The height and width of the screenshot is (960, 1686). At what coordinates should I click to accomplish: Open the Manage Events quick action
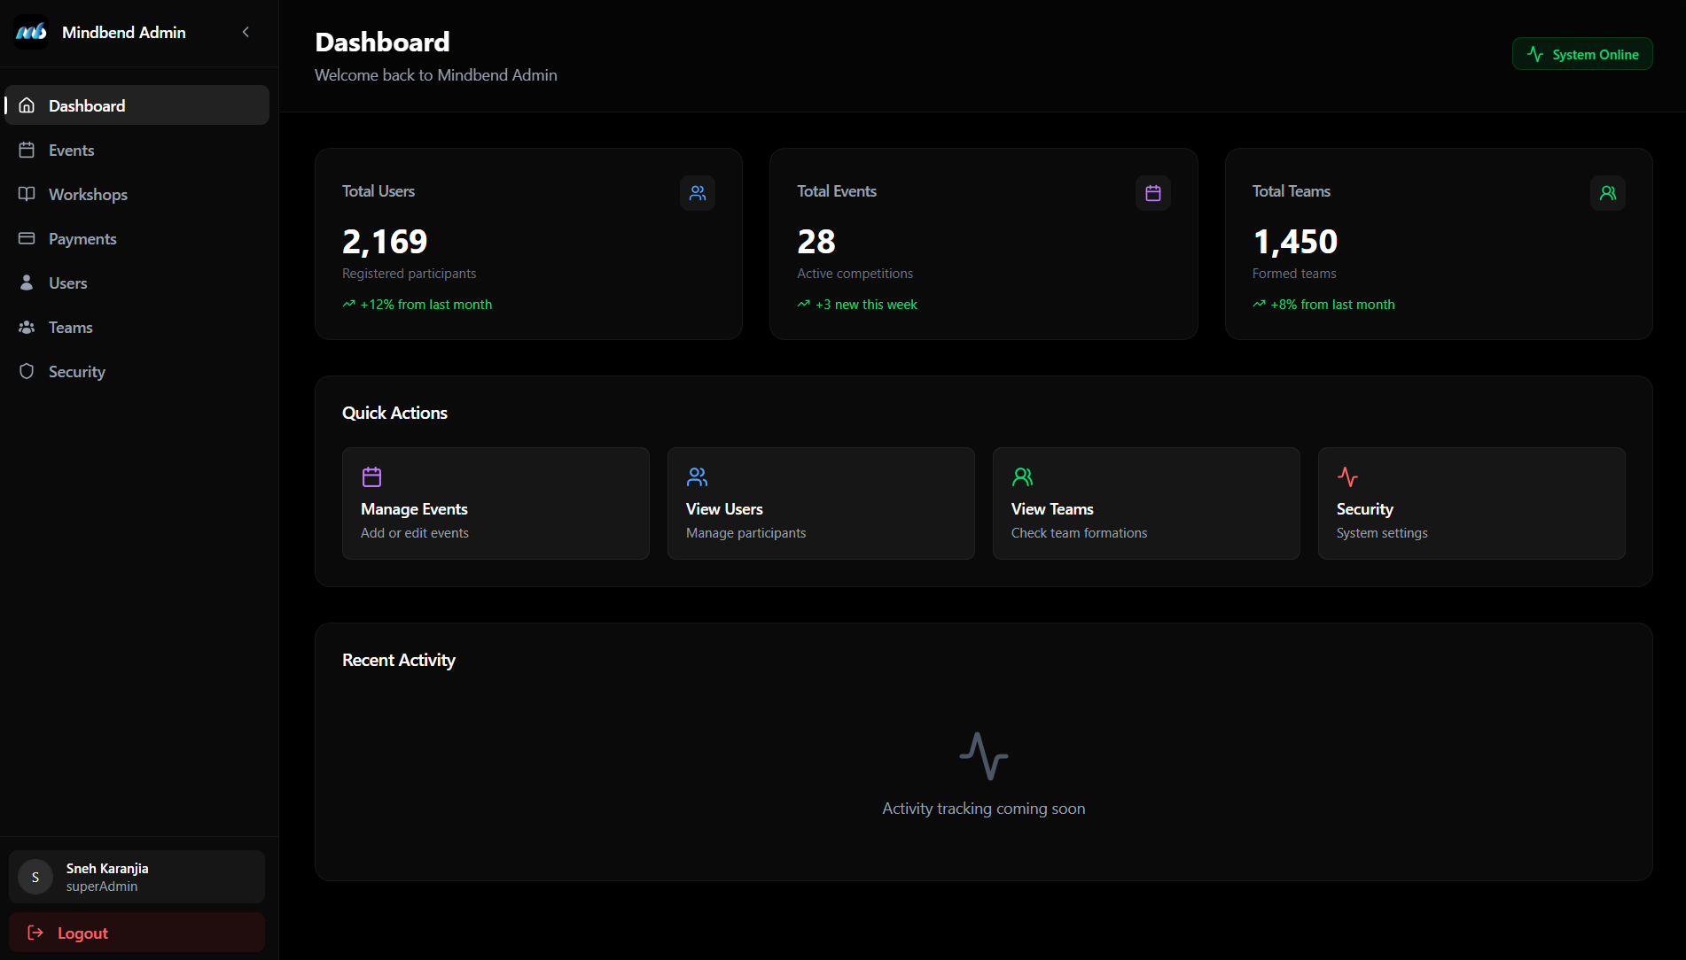(496, 503)
